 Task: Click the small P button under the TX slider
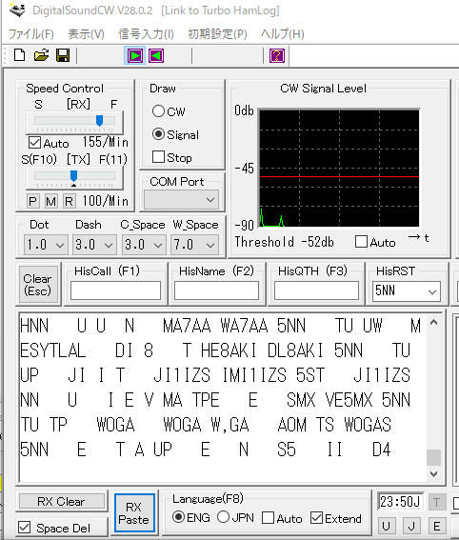pos(33,201)
